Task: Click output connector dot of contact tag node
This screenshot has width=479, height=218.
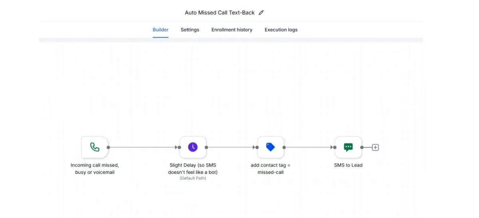Action: coord(284,147)
